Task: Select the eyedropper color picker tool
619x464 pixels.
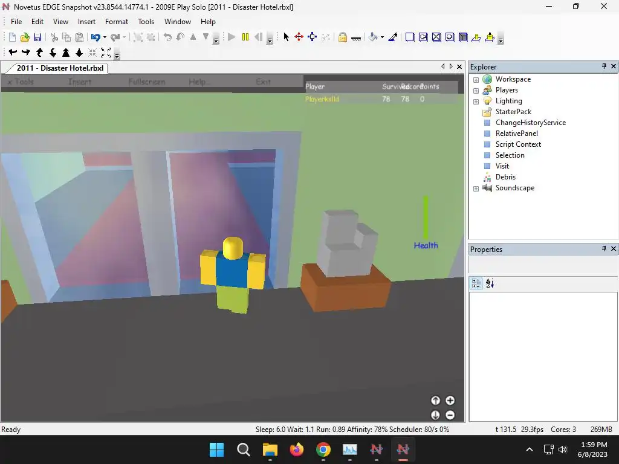Action: click(x=393, y=37)
